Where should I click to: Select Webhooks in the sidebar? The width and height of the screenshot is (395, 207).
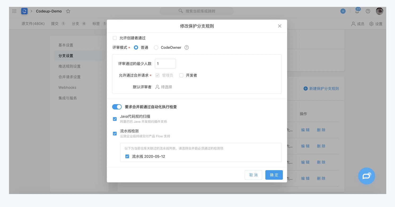pyautogui.click(x=79, y=87)
